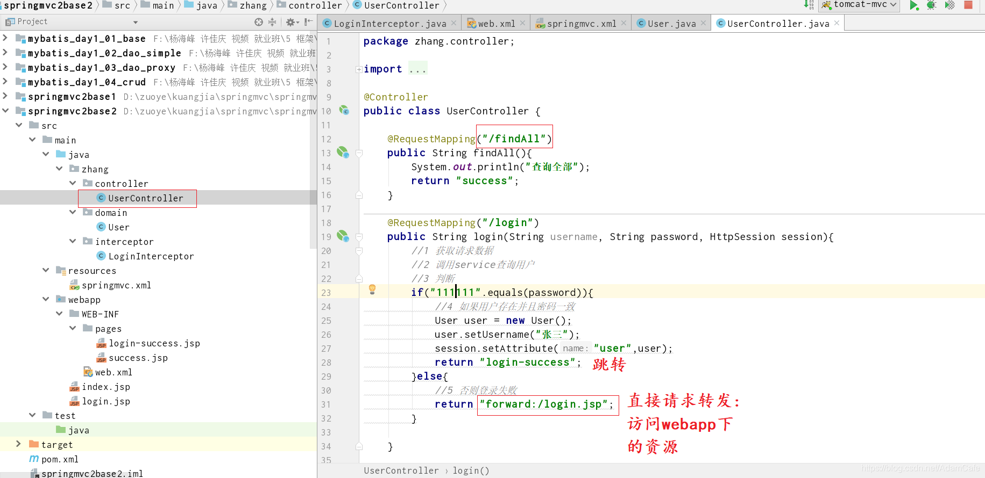Viewport: 985px width, 478px height.
Task: Click line number 23 in the gutter
Action: click(326, 293)
